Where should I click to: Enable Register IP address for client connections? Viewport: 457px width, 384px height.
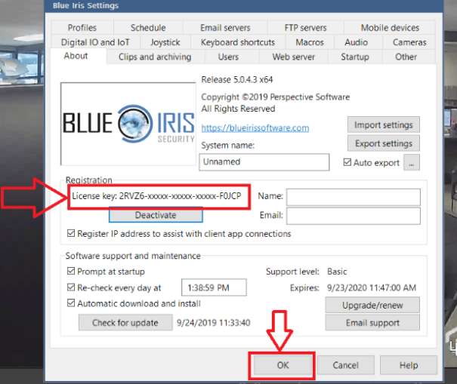[x=72, y=234]
